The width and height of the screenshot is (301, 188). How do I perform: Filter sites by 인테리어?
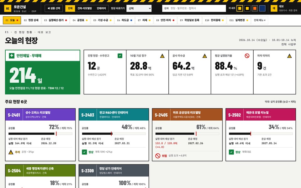tap(101, 8)
